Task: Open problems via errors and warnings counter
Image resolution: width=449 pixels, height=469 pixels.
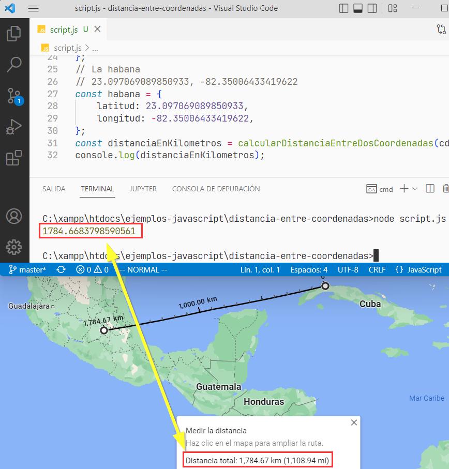Action: click(x=92, y=270)
